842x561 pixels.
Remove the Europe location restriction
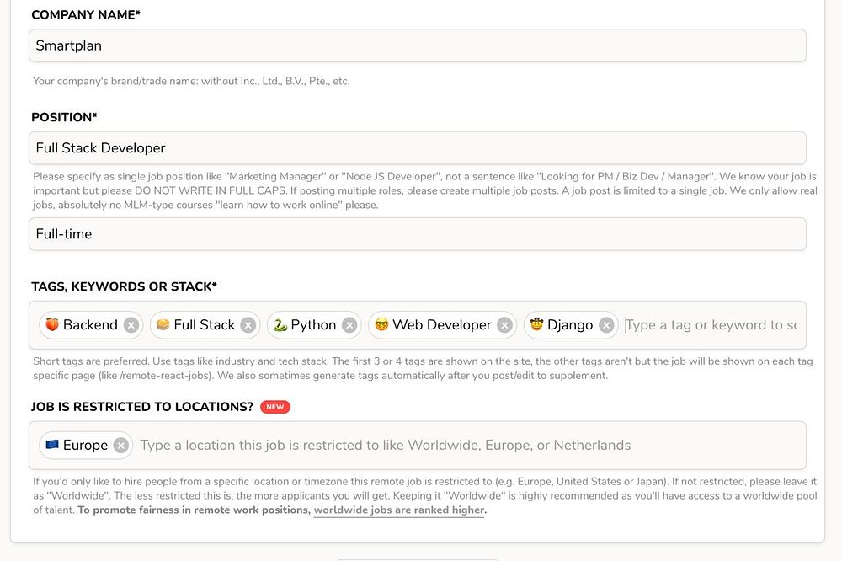[121, 446]
